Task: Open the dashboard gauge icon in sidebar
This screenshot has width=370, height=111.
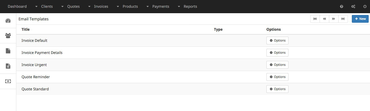Action: (8, 21)
